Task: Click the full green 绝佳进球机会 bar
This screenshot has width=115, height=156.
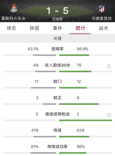Action: click(85, 121)
